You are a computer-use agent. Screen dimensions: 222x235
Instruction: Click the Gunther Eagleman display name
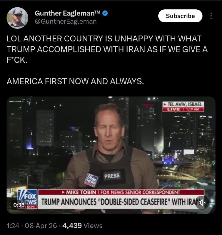[x=67, y=13]
